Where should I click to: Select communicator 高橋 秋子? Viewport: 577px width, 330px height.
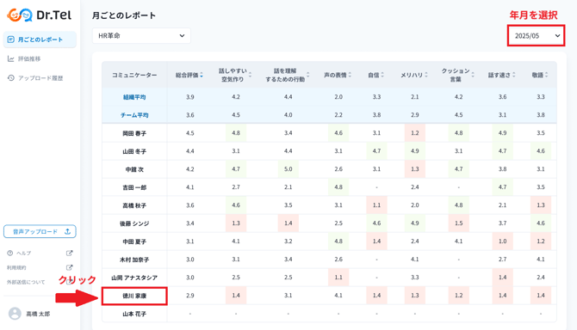click(134, 205)
